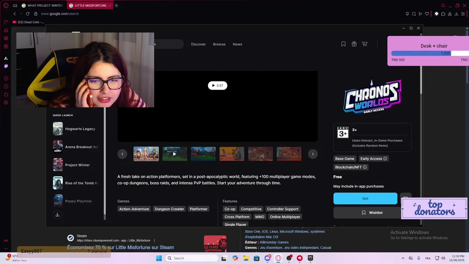Click the Windows Start button
Image resolution: width=469 pixels, height=264 pixels.
(x=159, y=258)
